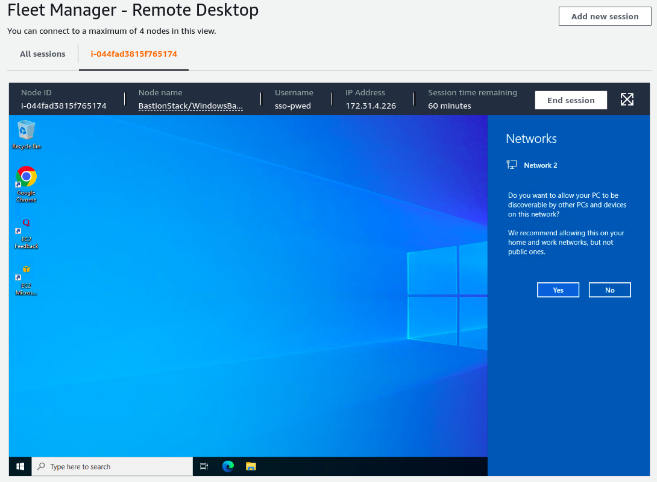This screenshot has width=657, height=482.
Task: Open the EC2 Microsoft desktop shortcut
Action: point(26,279)
